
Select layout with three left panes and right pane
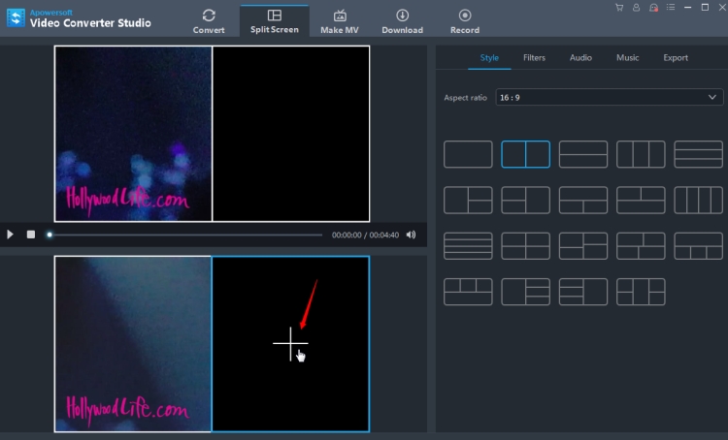(x=583, y=292)
